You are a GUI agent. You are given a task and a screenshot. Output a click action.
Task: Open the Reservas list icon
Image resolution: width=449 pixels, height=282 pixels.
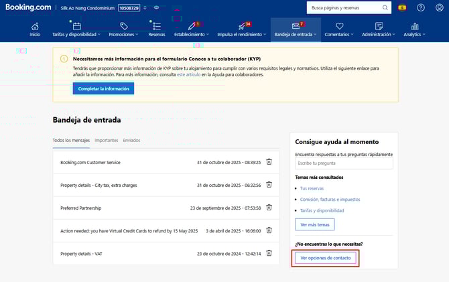156,27
